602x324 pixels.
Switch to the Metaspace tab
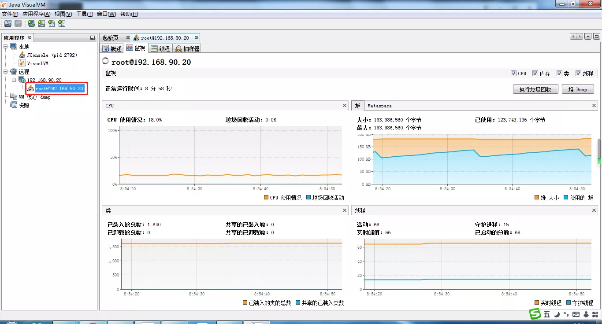(x=380, y=106)
